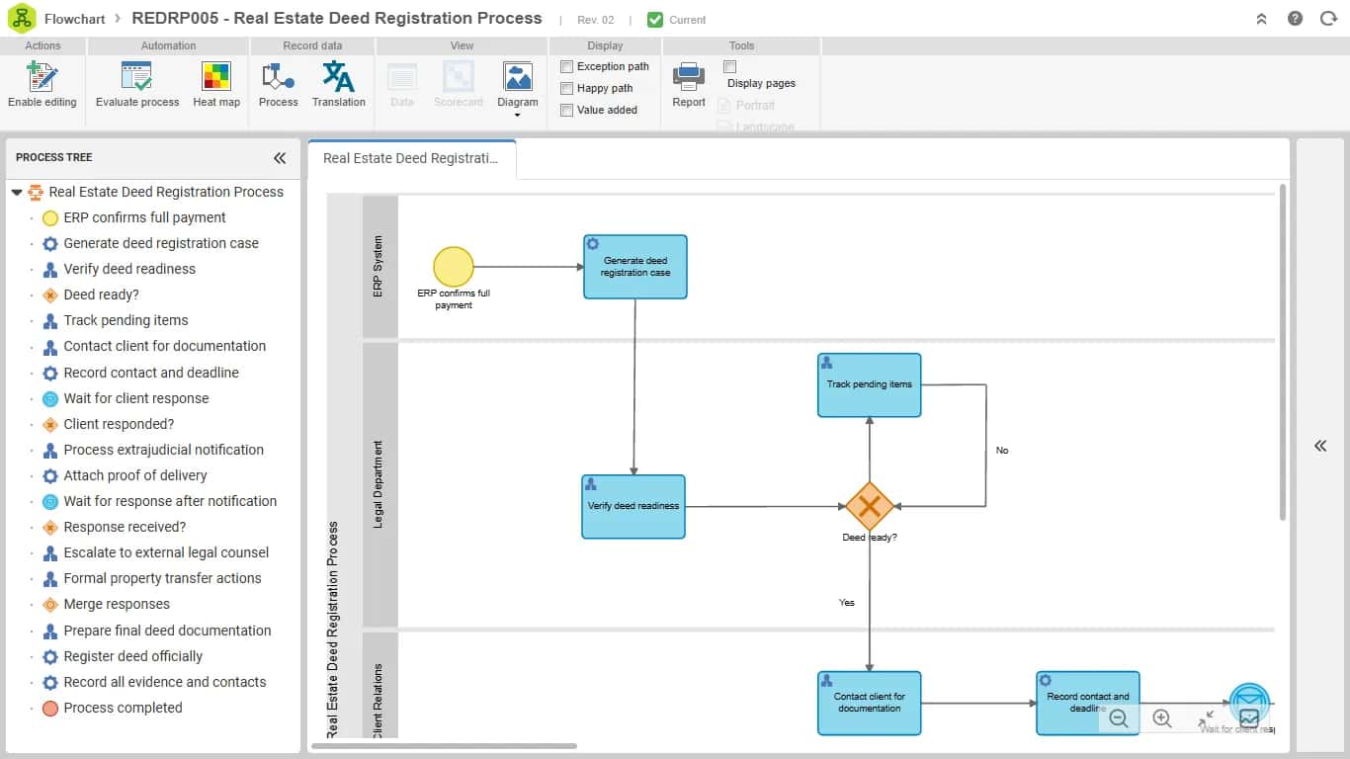Click the Flowchart breadcrumb link
1350x759 pixels.
76,19
